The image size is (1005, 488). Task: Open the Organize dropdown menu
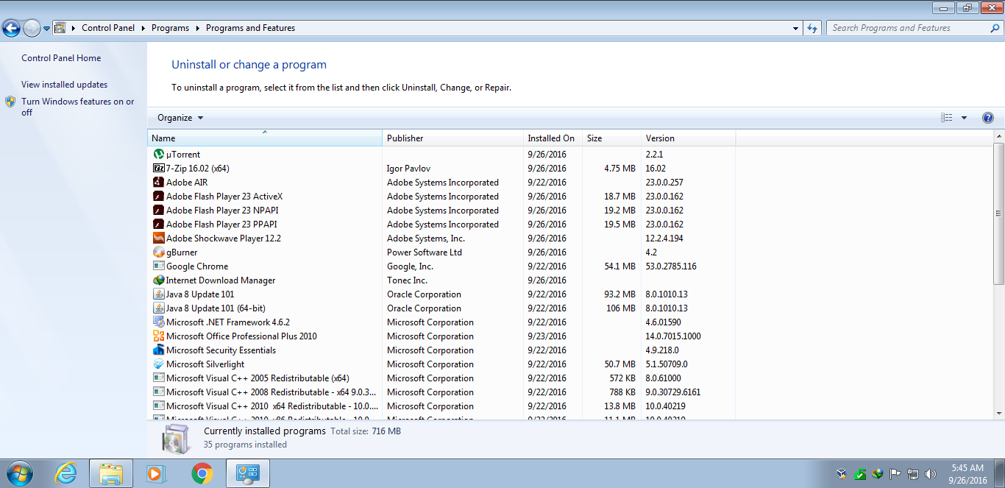point(180,118)
